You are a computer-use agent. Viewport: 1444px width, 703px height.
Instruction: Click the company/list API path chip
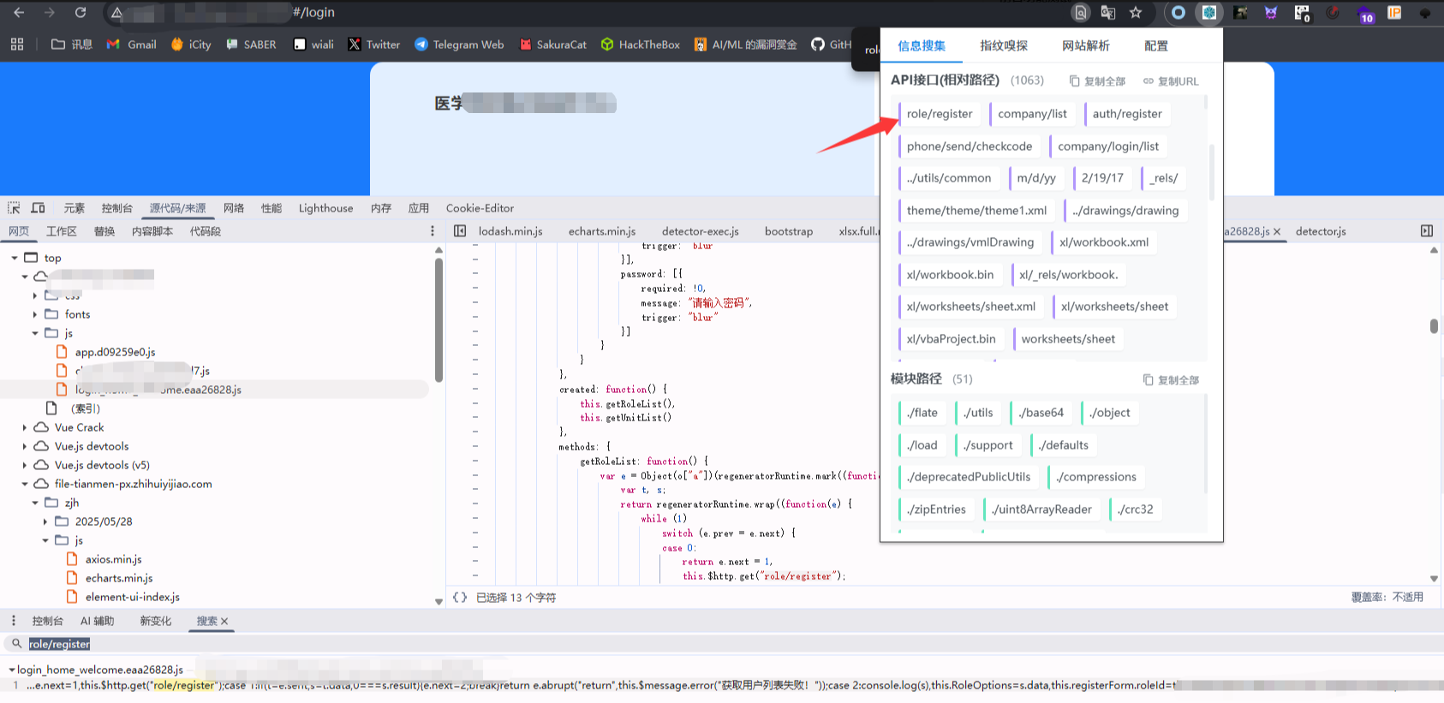click(x=1032, y=114)
